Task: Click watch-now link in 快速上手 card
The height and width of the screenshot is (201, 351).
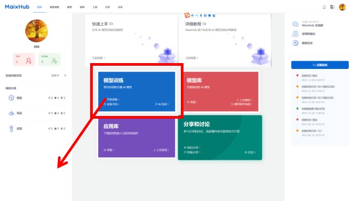Action: tap(98, 58)
